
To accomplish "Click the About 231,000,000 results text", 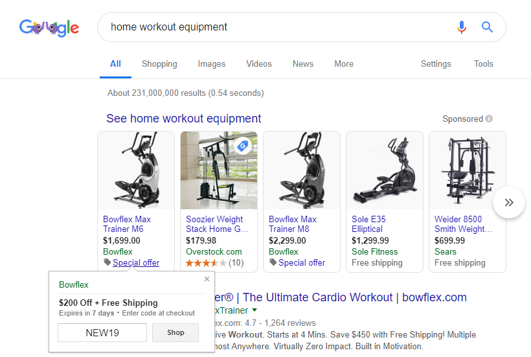I will 186,93.
